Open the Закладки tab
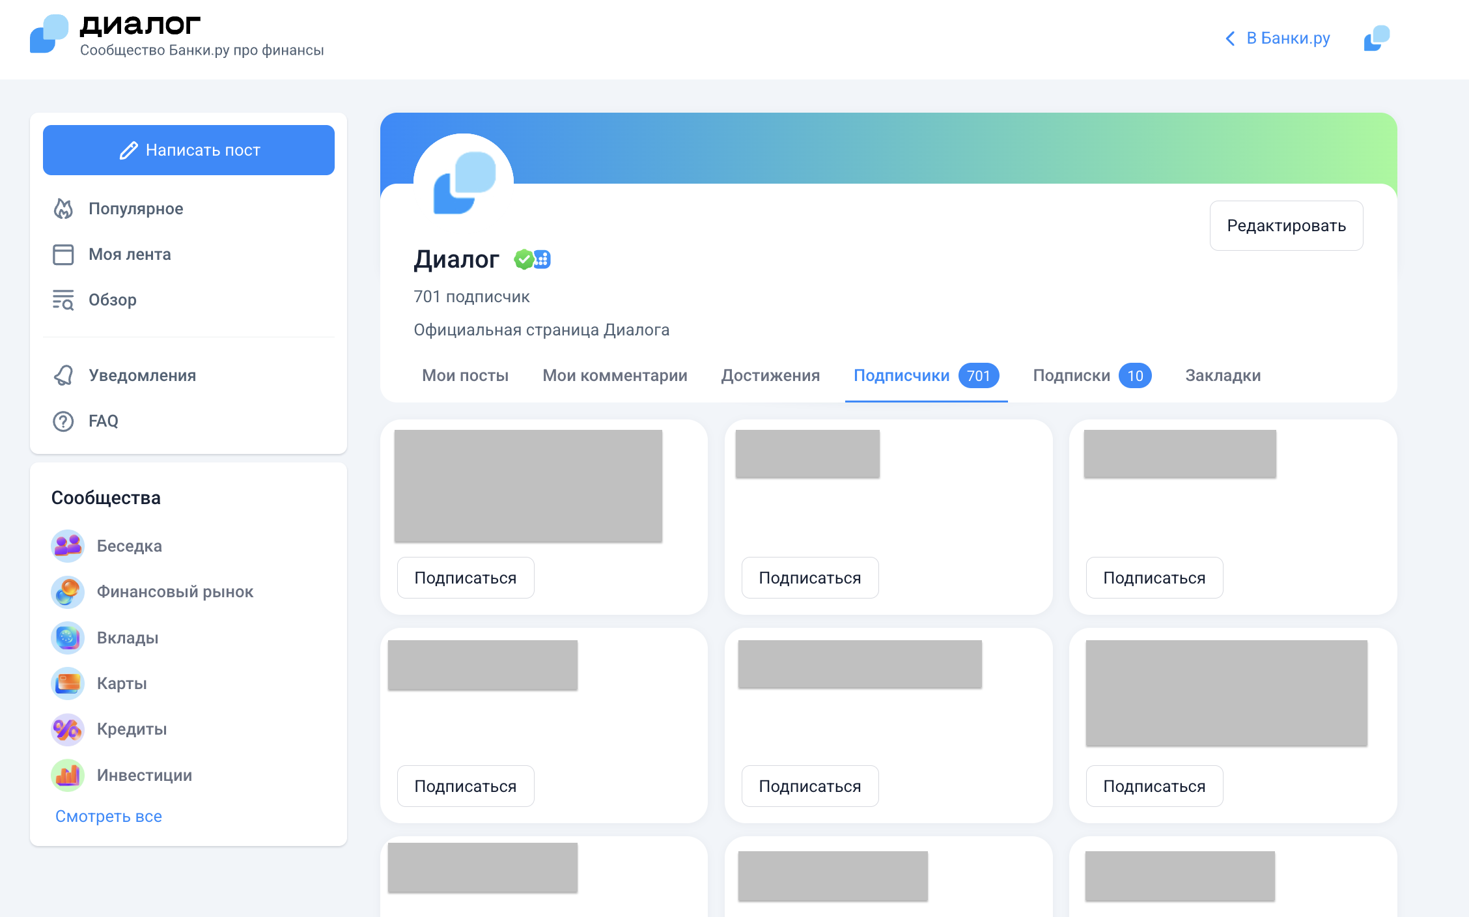The height and width of the screenshot is (917, 1469). click(x=1223, y=376)
